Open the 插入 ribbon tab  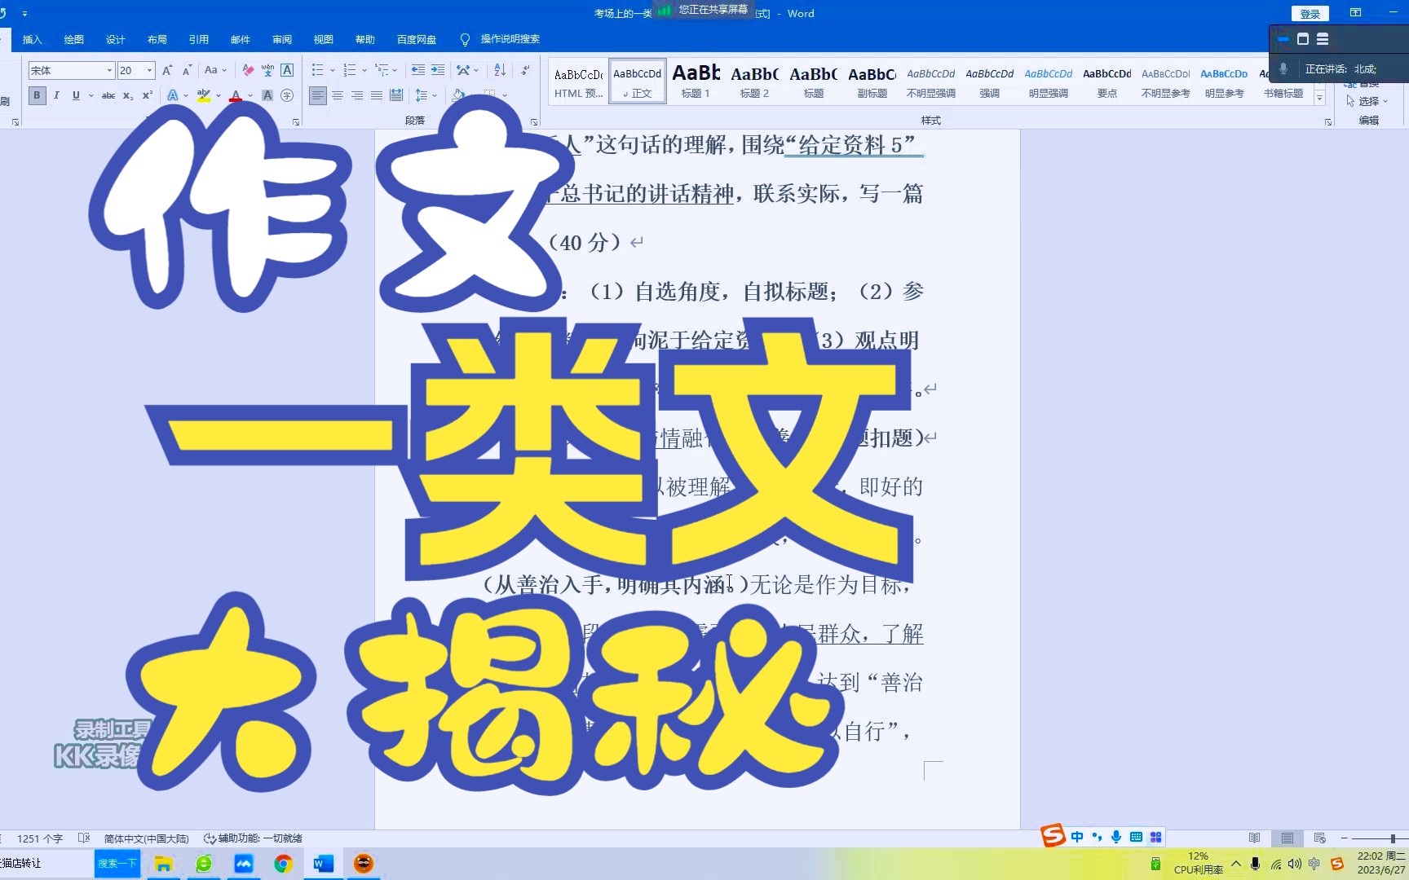pyautogui.click(x=32, y=39)
